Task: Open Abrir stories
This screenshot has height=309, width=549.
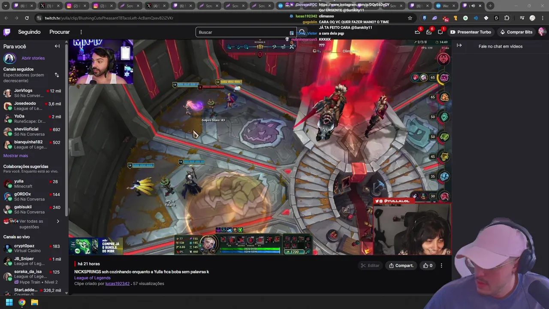Action: click(x=33, y=58)
